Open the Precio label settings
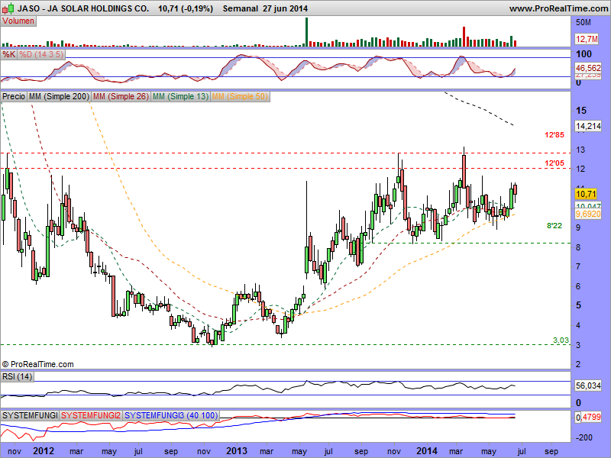The image size is (611, 458). [x=14, y=96]
